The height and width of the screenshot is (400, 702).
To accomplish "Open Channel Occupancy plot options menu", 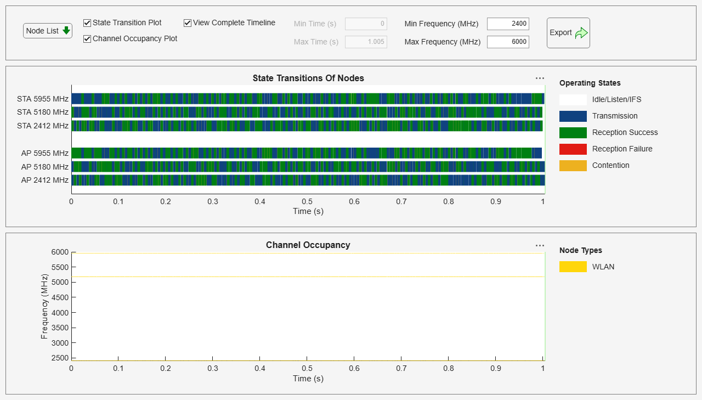I will click(x=540, y=246).
